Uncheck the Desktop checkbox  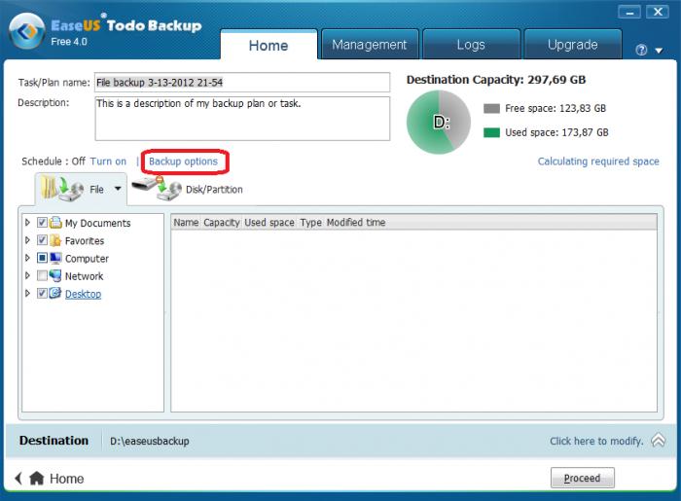pyautogui.click(x=42, y=294)
